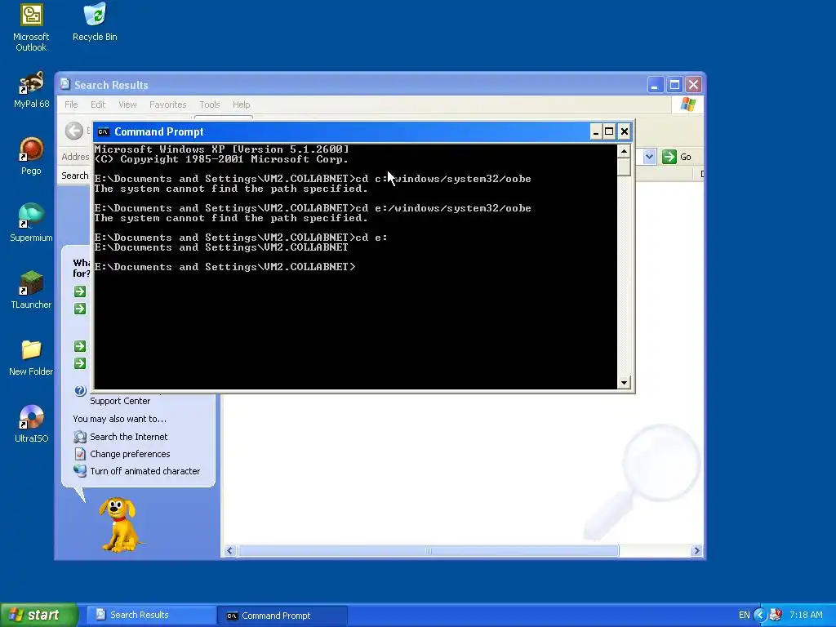The height and width of the screenshot is (627, 836).
Task: Click Turn off animated character link
Action: (145, 471)
